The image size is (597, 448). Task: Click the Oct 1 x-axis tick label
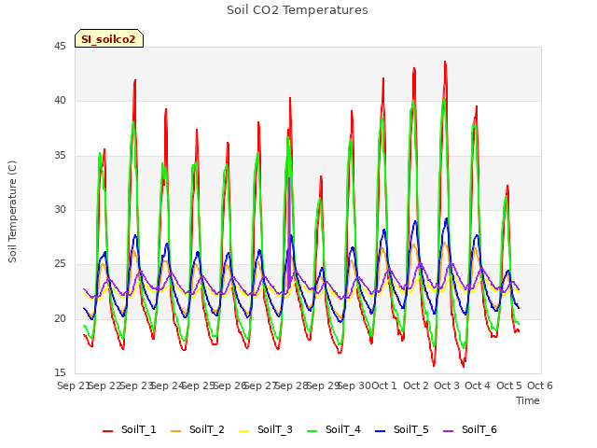pyautogui.click(x=384, y=385)
